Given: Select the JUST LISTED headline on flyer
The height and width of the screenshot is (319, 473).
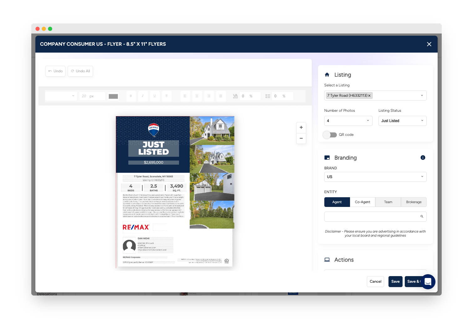Looking at the screenshot, I should pos(154,148).
